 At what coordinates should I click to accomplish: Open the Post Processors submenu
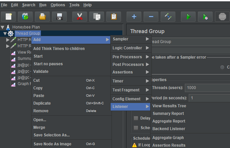(x=131, y=65)
